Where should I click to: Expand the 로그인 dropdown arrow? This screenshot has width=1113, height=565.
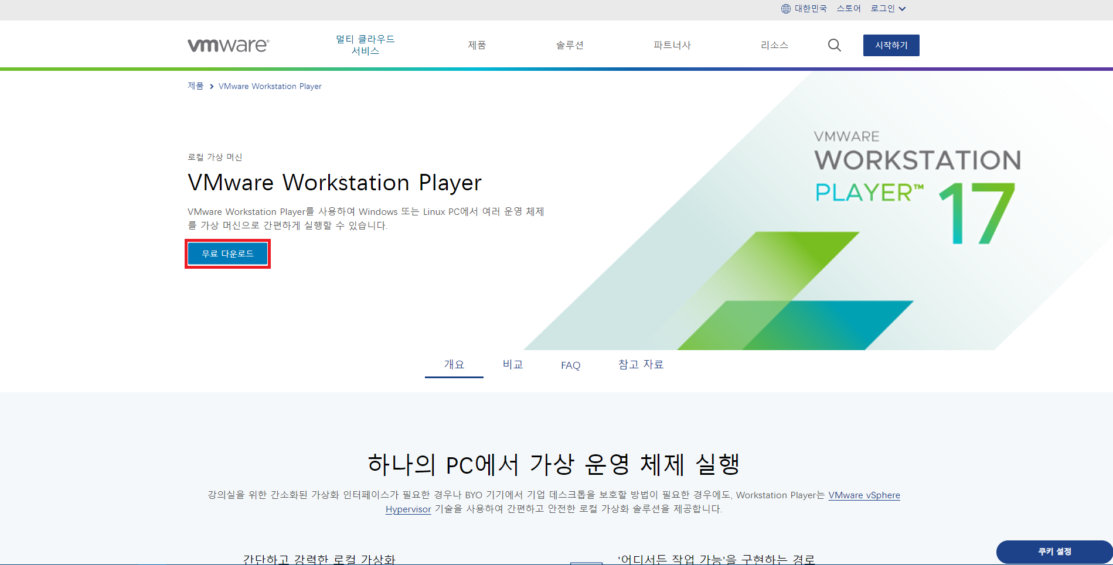(902, 9)
